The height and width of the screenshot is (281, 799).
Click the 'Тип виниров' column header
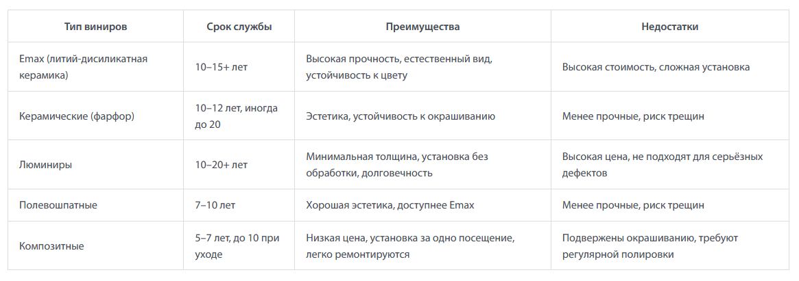point(95,27)
